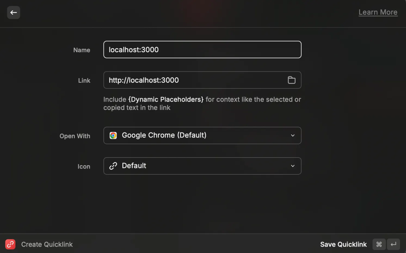Expand the Icon dropdown chevron
Screen dimensions: 406x253
[293, 166]
